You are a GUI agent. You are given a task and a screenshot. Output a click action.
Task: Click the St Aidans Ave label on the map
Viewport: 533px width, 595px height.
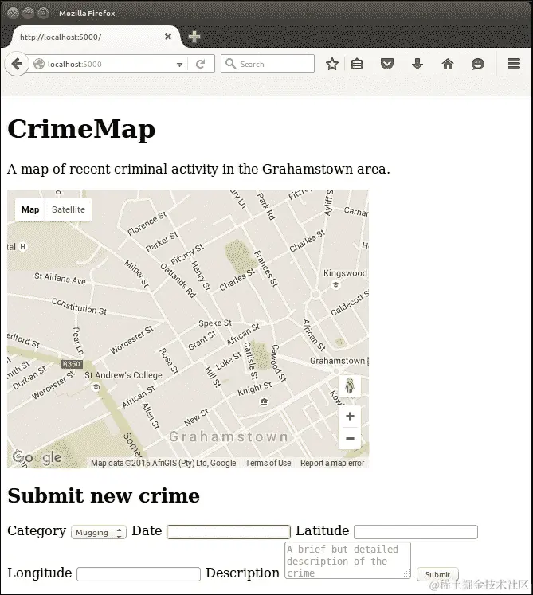60,278
